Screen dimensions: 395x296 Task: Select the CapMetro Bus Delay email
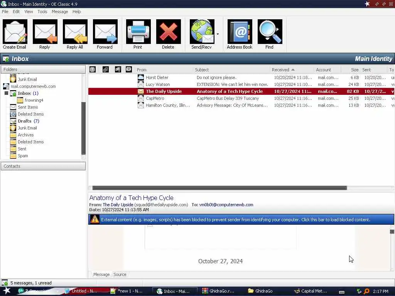click(x=241, y=98)
